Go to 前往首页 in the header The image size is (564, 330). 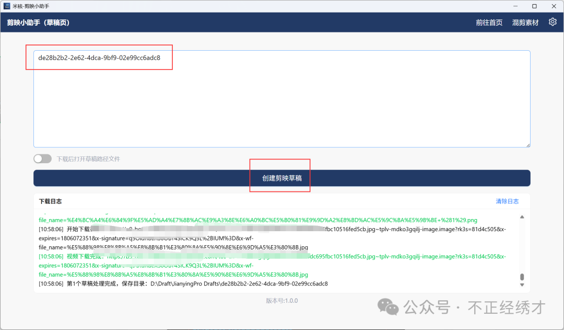(489, 22)
